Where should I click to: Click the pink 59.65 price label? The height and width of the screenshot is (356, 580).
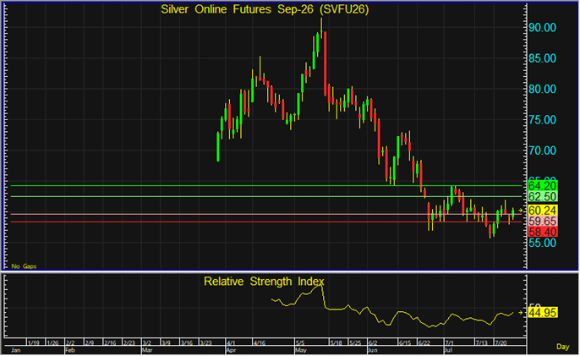click(x=542, y=222)
